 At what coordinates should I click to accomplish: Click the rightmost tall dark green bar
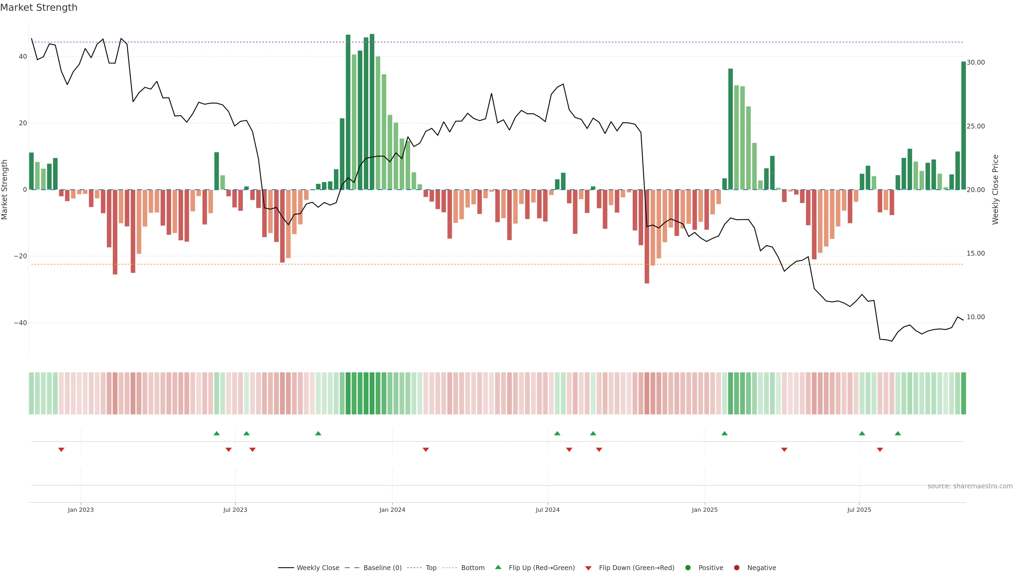963,126
